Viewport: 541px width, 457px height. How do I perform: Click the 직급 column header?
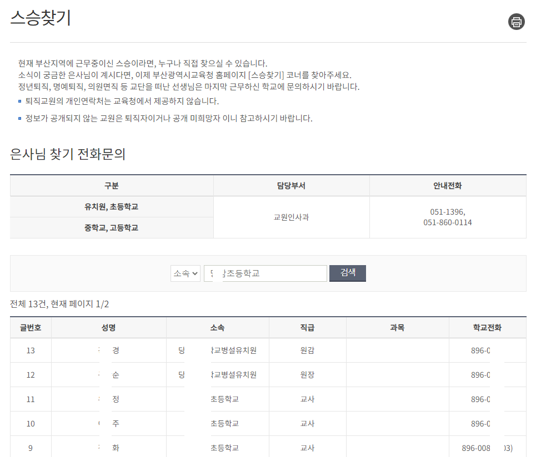click(308, 328)
